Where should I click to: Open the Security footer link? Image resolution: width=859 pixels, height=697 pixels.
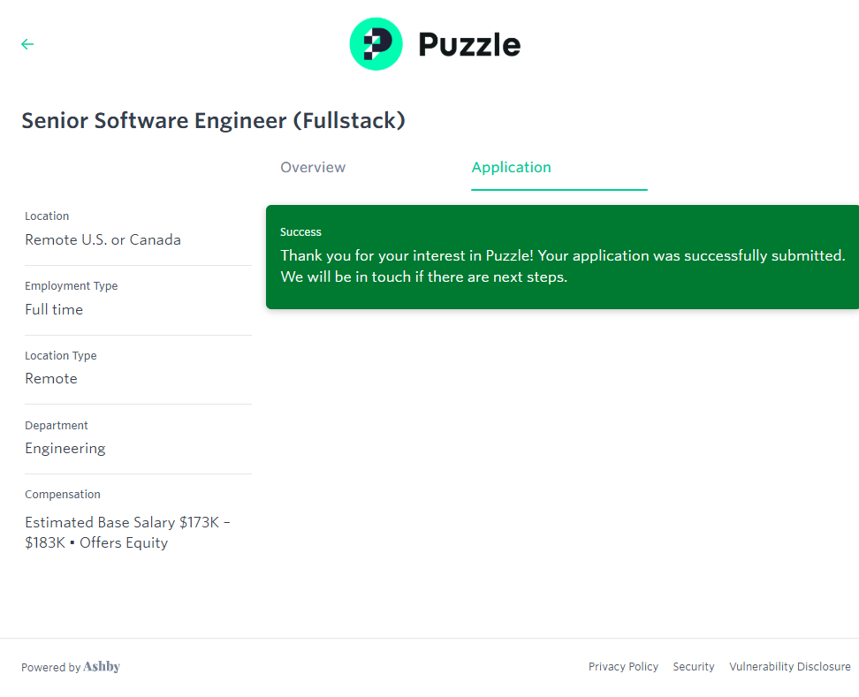click(694, 667)
